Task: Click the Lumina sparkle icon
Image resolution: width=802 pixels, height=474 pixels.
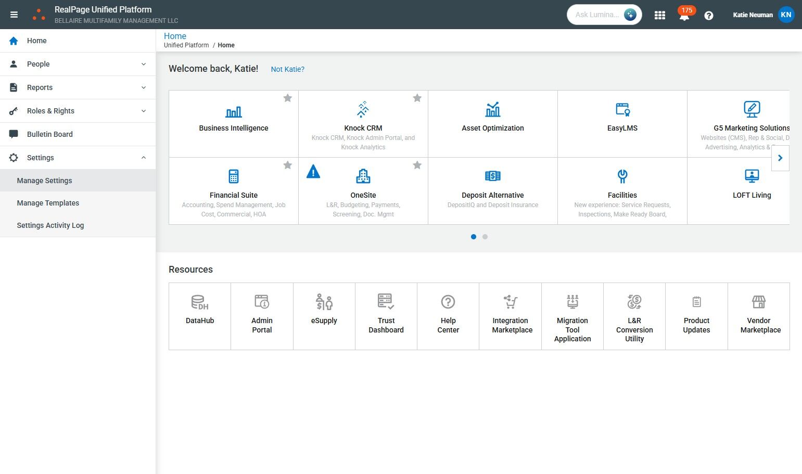Action: pyautogui.click(x=630, y=15)
